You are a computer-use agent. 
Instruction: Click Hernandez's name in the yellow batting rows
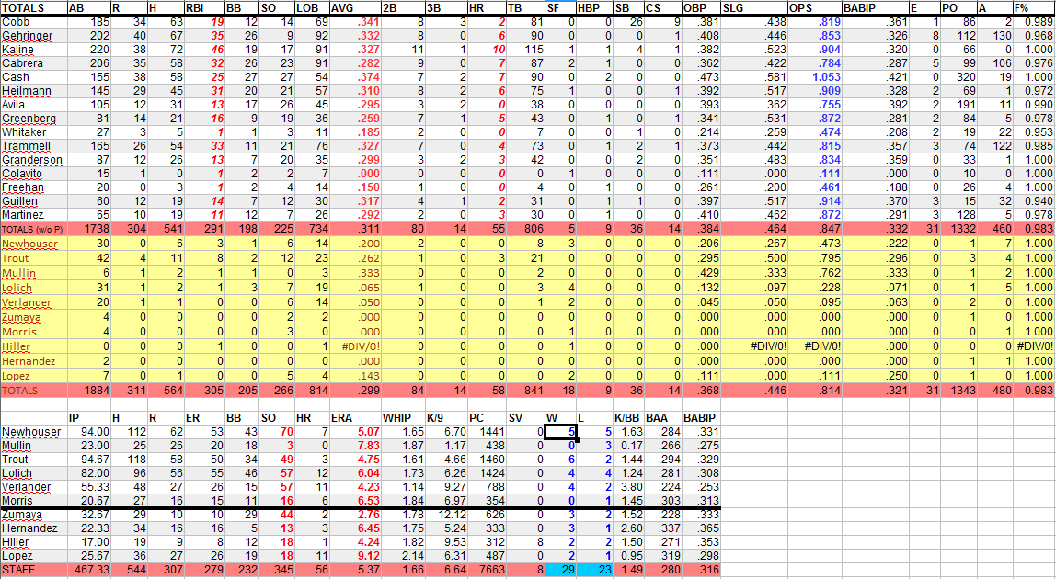pos(34,361)
